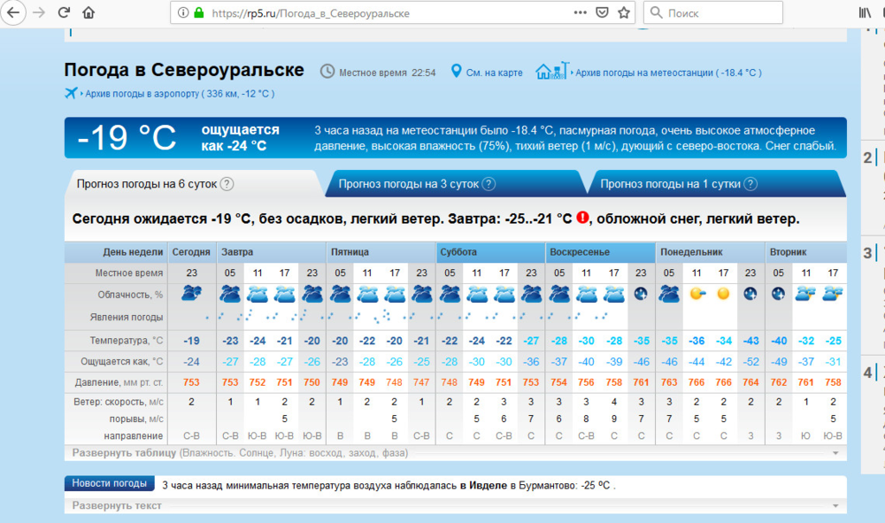Reload the page with the refresh icon
885x523 pixels.
[x=64, y=13]
